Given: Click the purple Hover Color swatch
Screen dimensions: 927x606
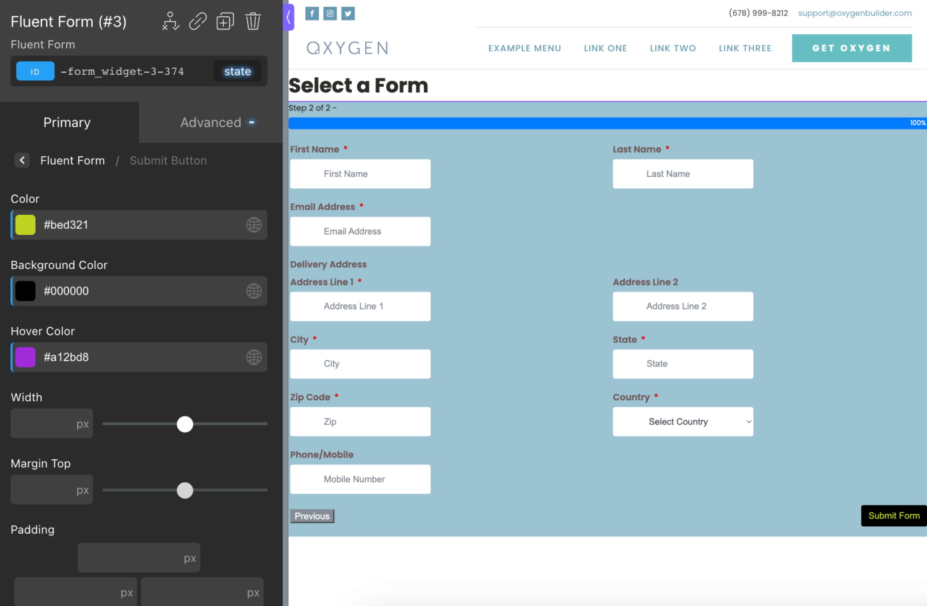Looking at the screenshot, I should click(25, 357).
